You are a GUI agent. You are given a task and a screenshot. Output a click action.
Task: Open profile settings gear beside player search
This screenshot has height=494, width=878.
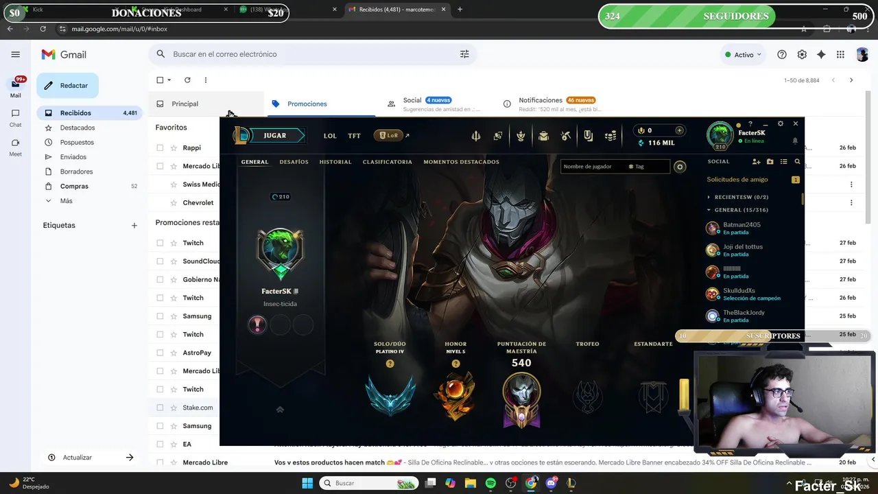680,167
